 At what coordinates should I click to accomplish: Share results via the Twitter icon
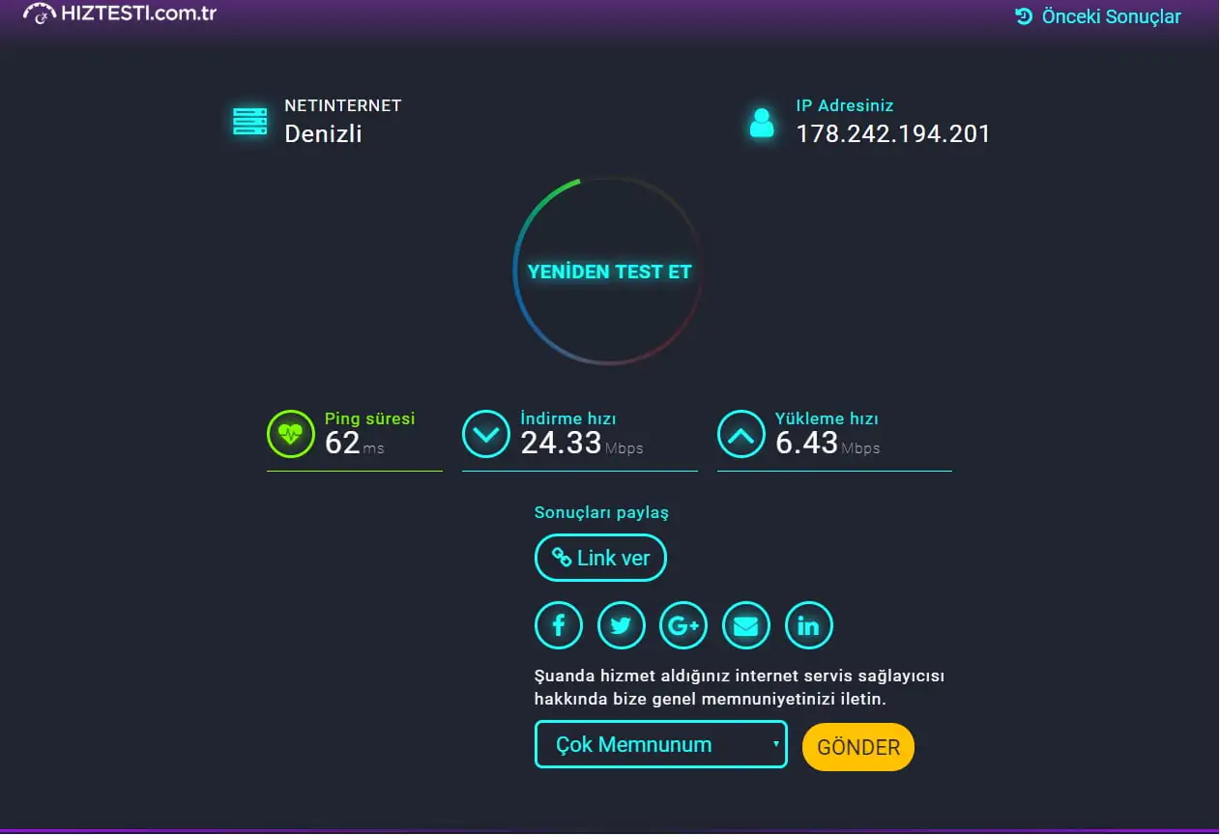click(x=621, y=625)
